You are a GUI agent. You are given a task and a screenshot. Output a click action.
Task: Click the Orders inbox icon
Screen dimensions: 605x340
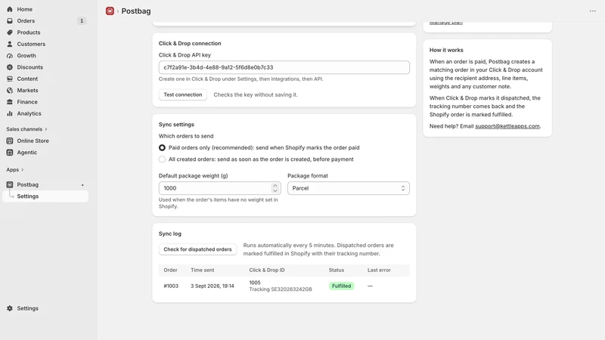pyautogui.click(x=10, y=21)
